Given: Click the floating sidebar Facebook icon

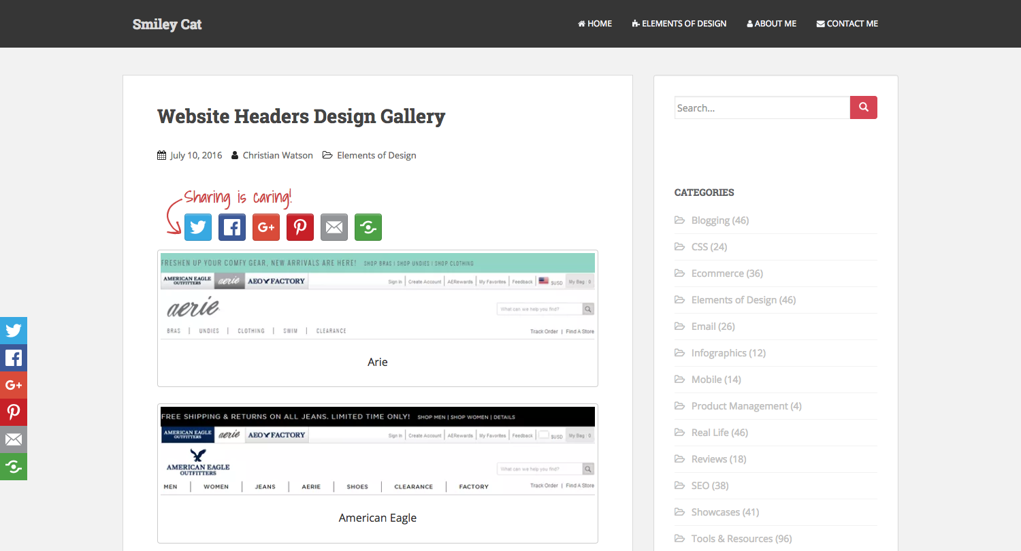Looking at the screenshot, I should [x=14, y=358].
